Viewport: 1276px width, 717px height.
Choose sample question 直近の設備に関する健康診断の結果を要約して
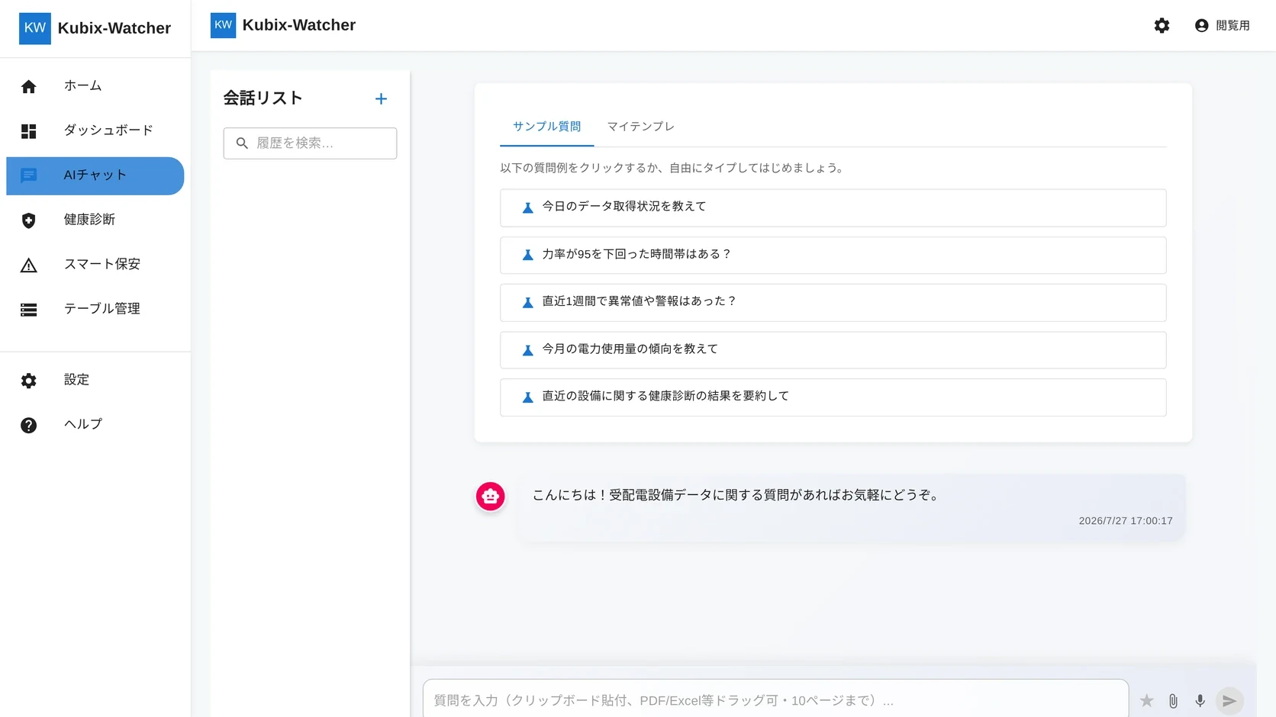pyautogui.click(x=833, y=397)
